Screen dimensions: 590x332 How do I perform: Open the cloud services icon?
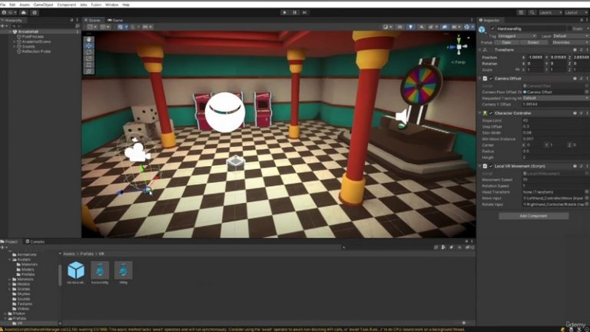pyautogui.click(x=23, y=12)
